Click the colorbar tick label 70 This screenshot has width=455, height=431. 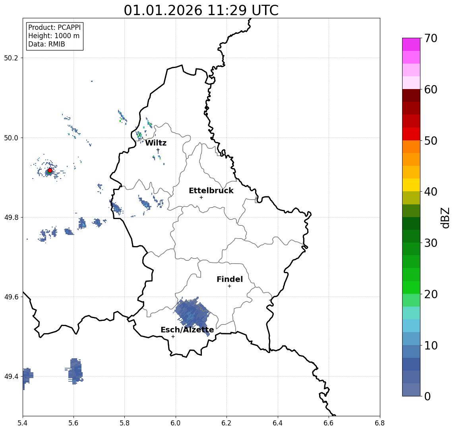[431, 38]
